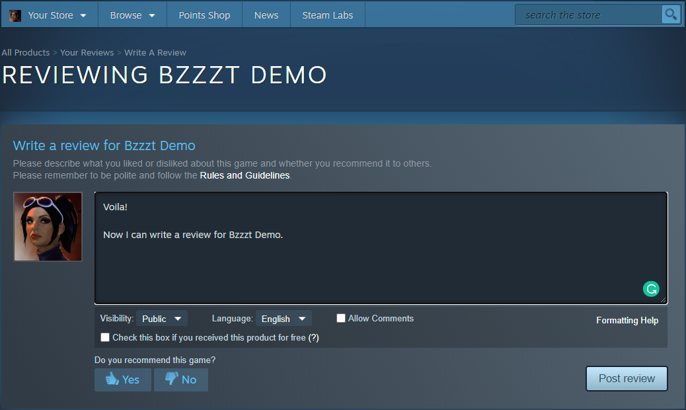
Task: Click the (?) help next to free product
Action: tap(313, 338)
